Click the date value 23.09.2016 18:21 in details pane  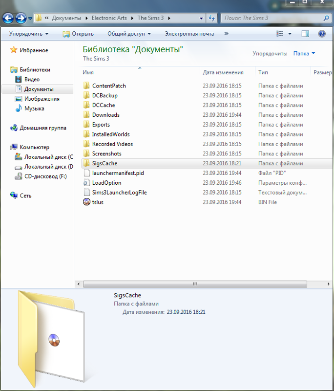pyautogui.click(x=186, y=312)
